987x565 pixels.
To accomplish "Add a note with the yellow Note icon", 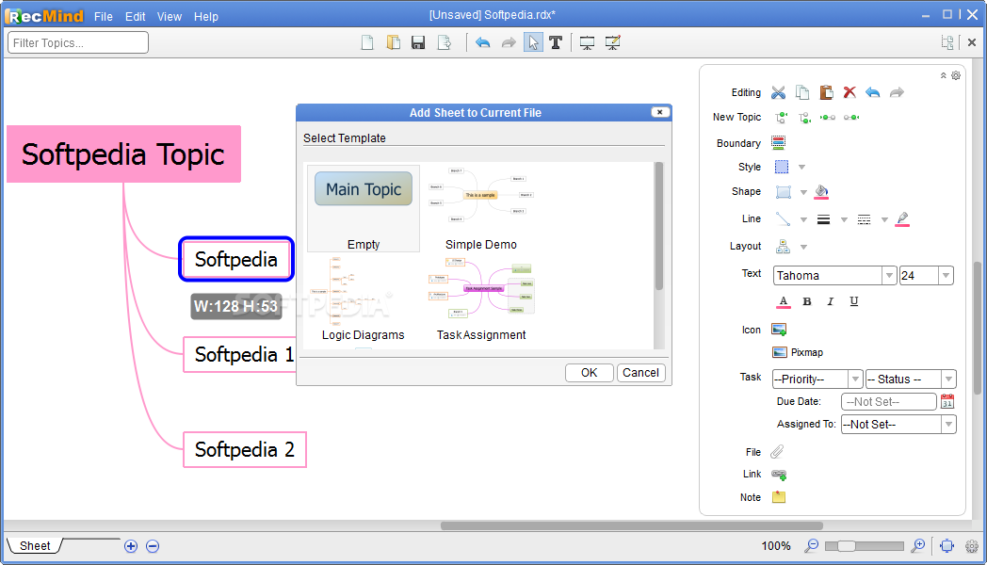I will (x=779, y=497).
